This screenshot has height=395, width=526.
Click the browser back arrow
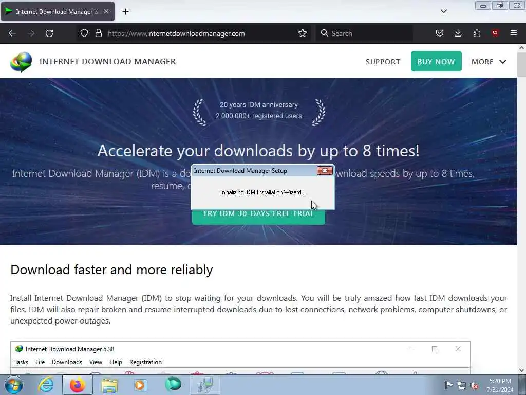click(x=12, y=33)
